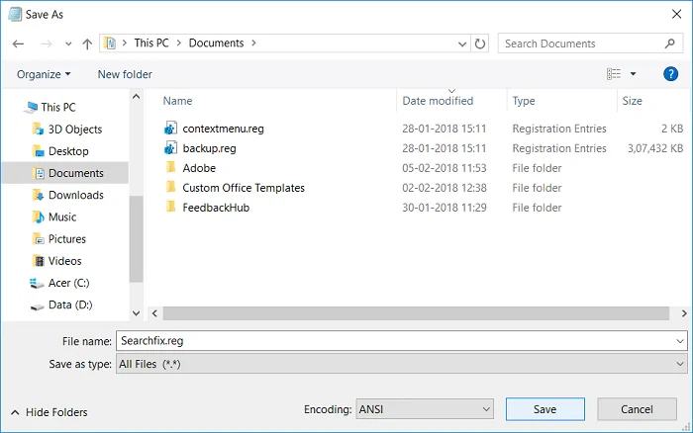Viewport: 693px width, 433px height.
Task: Click contextmenu.reg registry file icon
Action: click(x=170, y=128)
